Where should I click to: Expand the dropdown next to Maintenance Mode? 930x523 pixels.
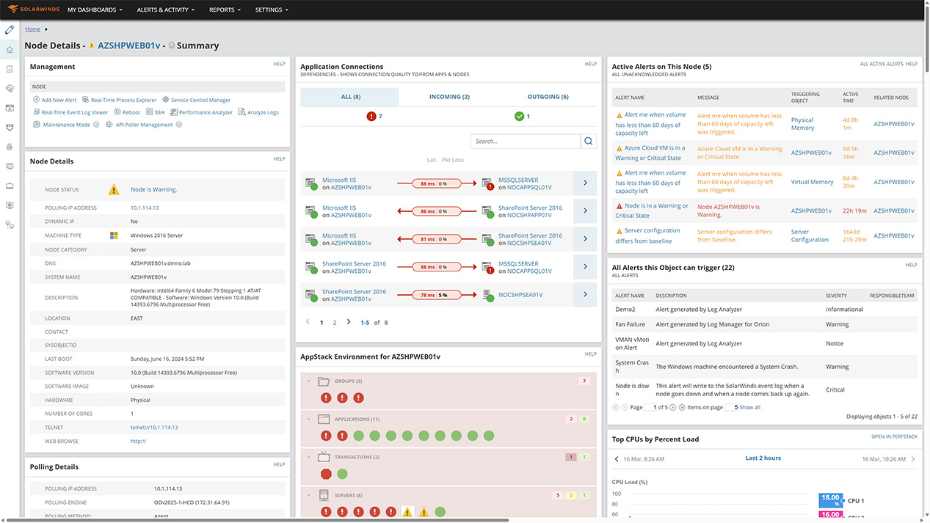click(x=96, y=123)
